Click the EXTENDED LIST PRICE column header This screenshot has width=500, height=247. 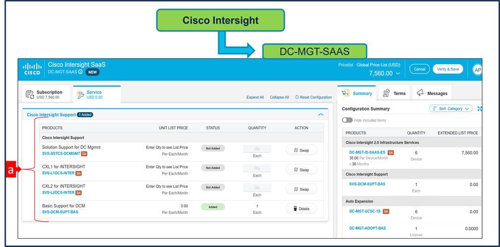click(x=458, y=133)
